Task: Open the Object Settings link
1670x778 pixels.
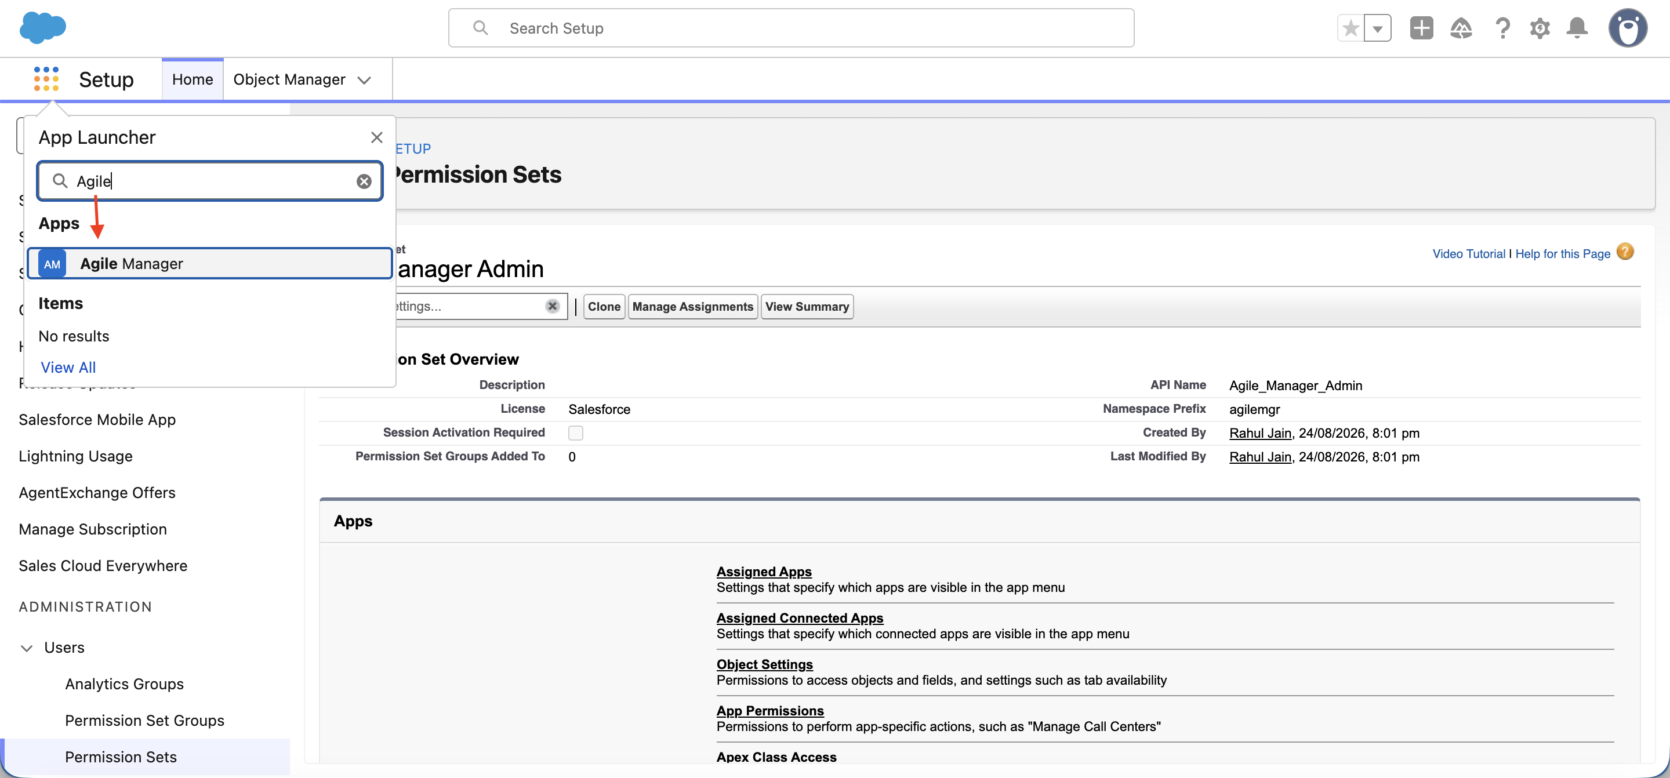Action: pyautogui.click(x=764, y=664)
